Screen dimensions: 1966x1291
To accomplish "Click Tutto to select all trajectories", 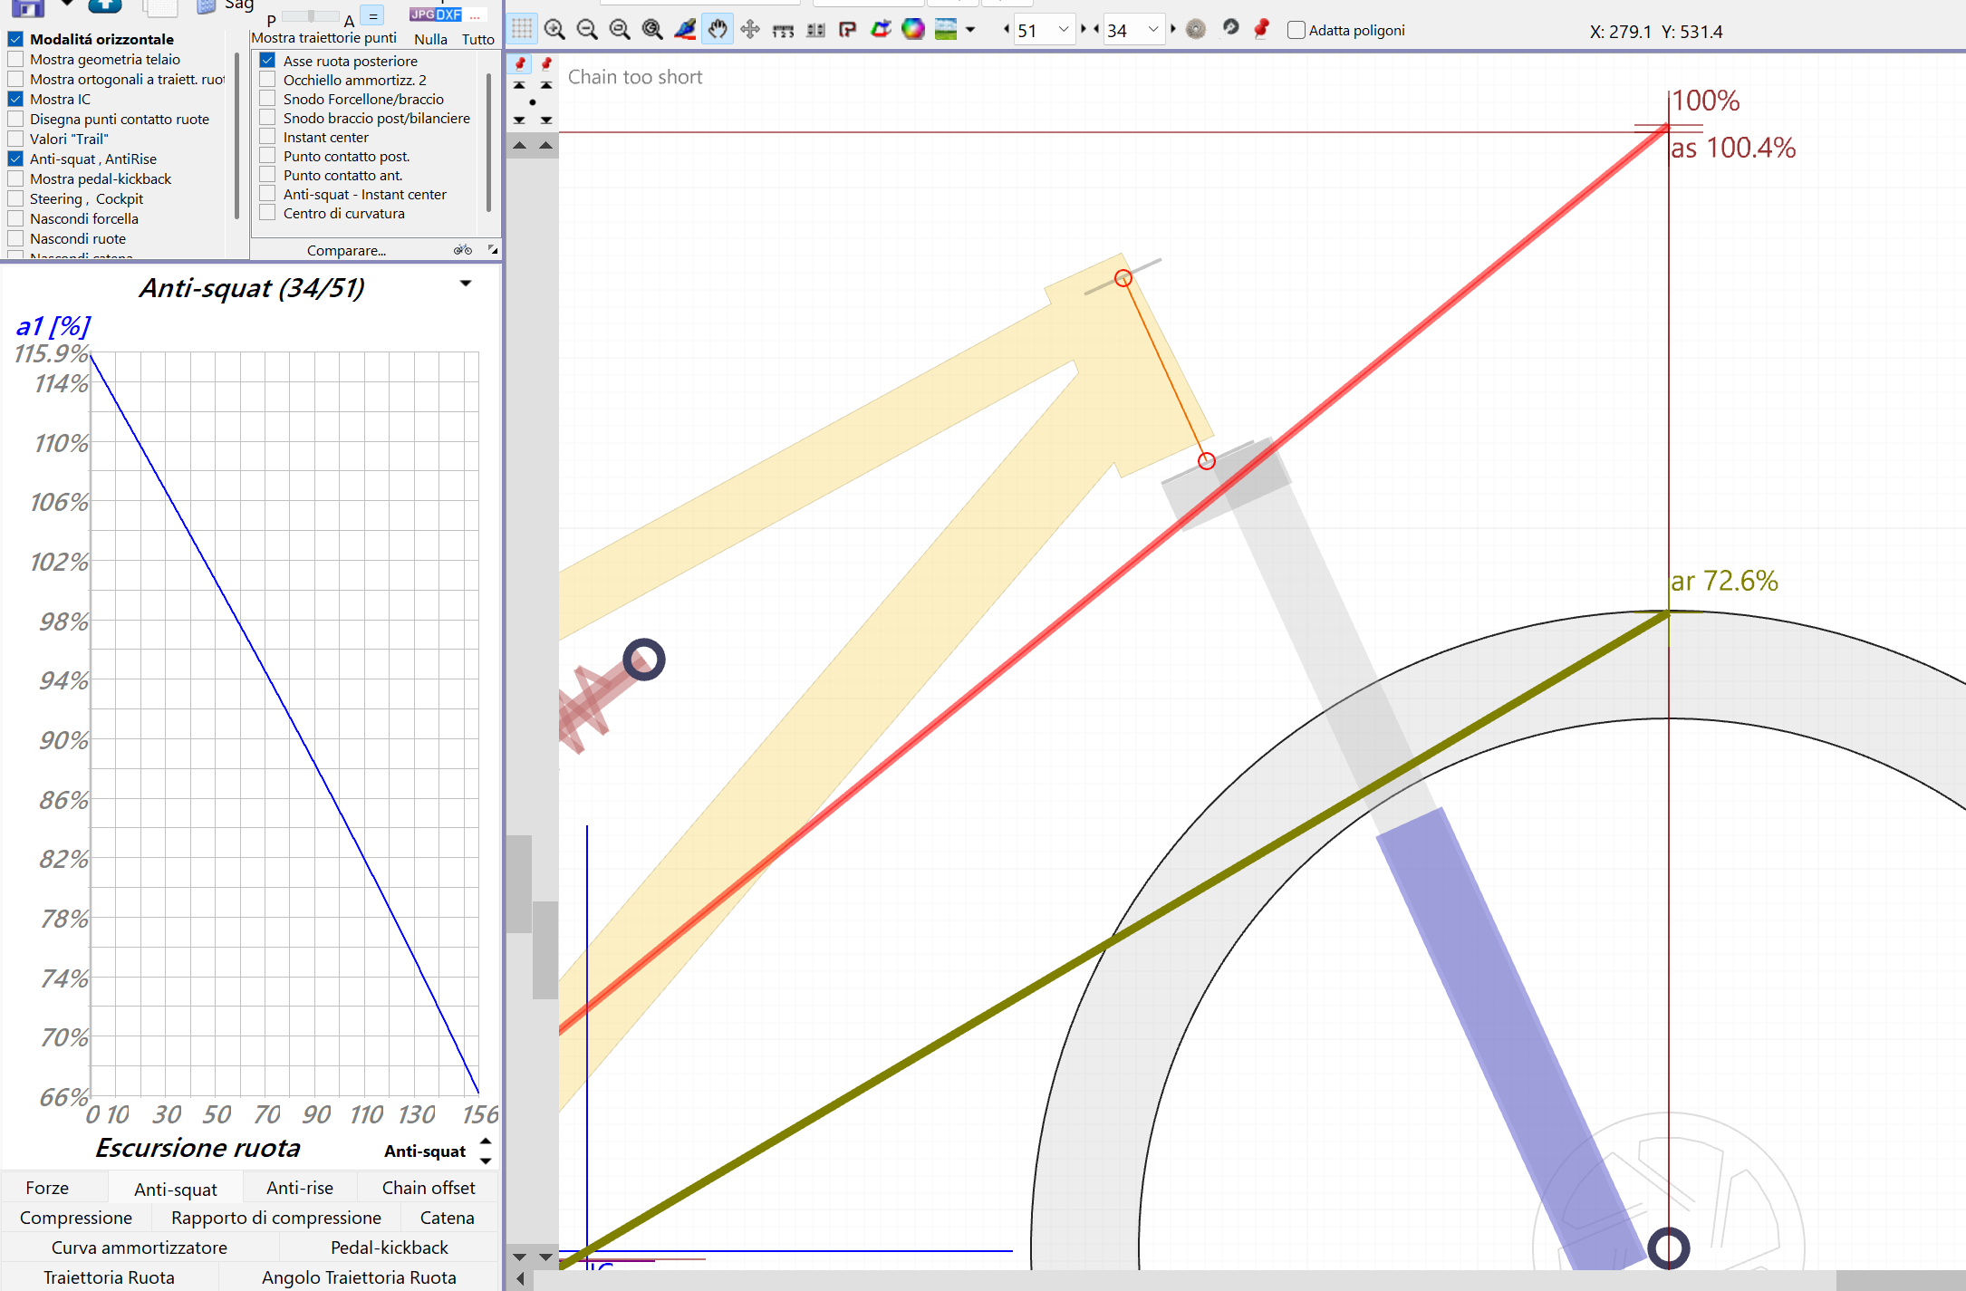I will [477, 39].
